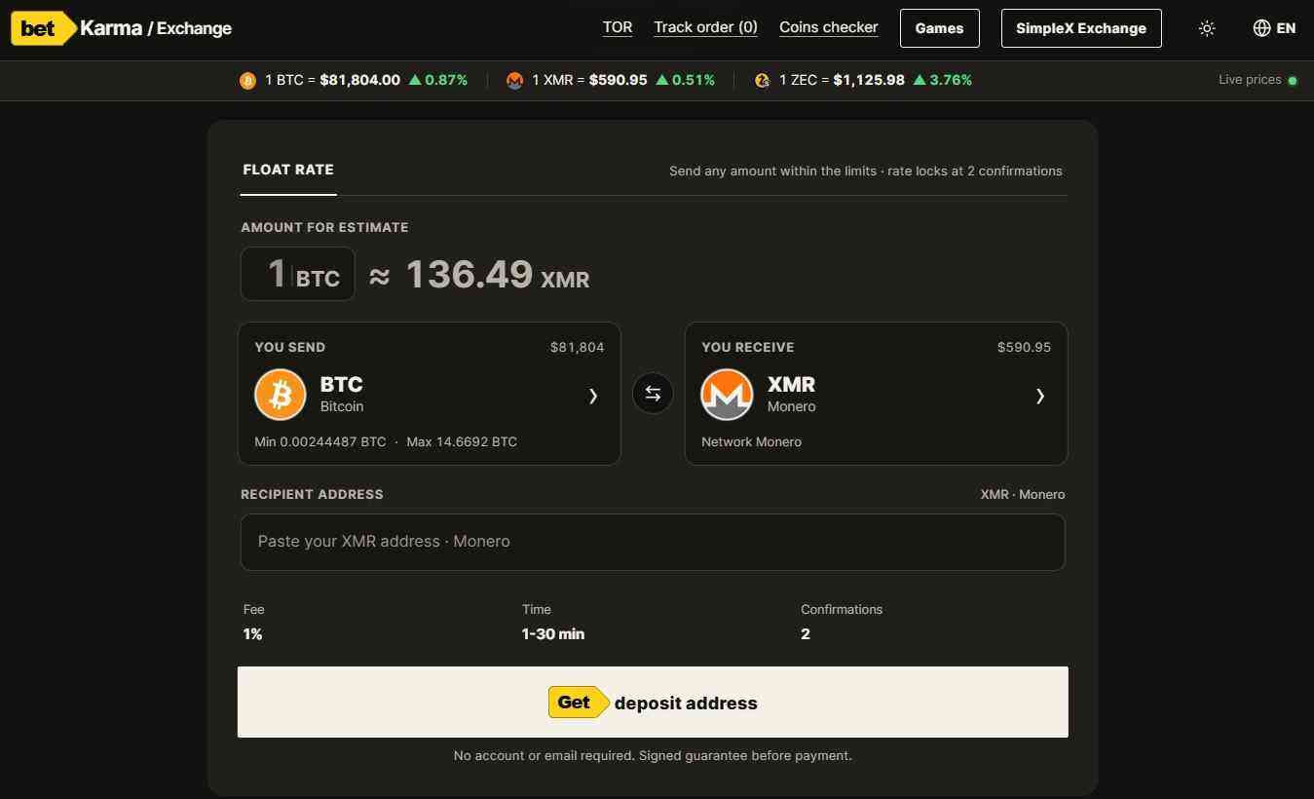Swap send and receive currencies
The height and width of the screenshot is (799, 1314).
point(653,394)
